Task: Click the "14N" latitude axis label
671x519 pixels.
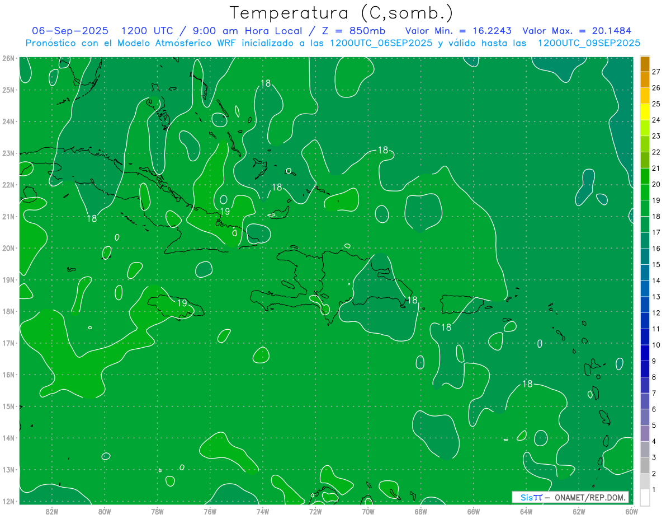Action: (x=8, y=438)
